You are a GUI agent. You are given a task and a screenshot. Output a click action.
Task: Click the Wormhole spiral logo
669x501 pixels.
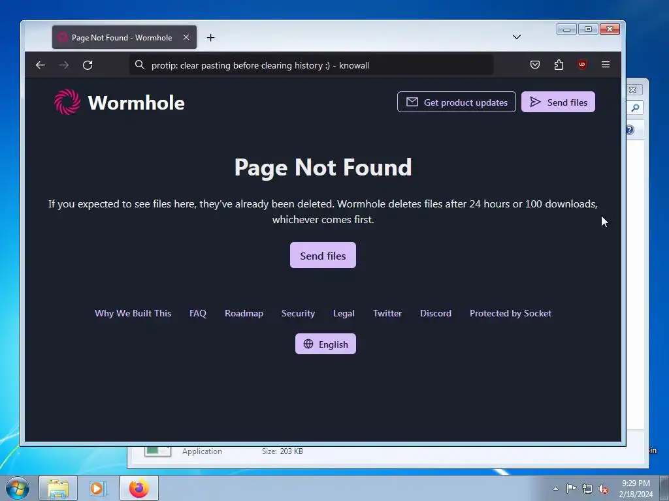click(67, 102)
